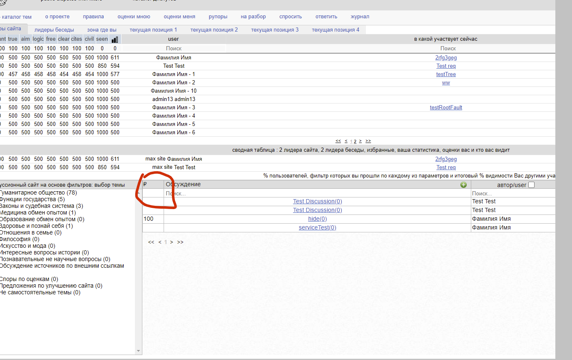Sort by the 'free' column header
Viewport: 572px width, 360px height.
click(51, 39)
